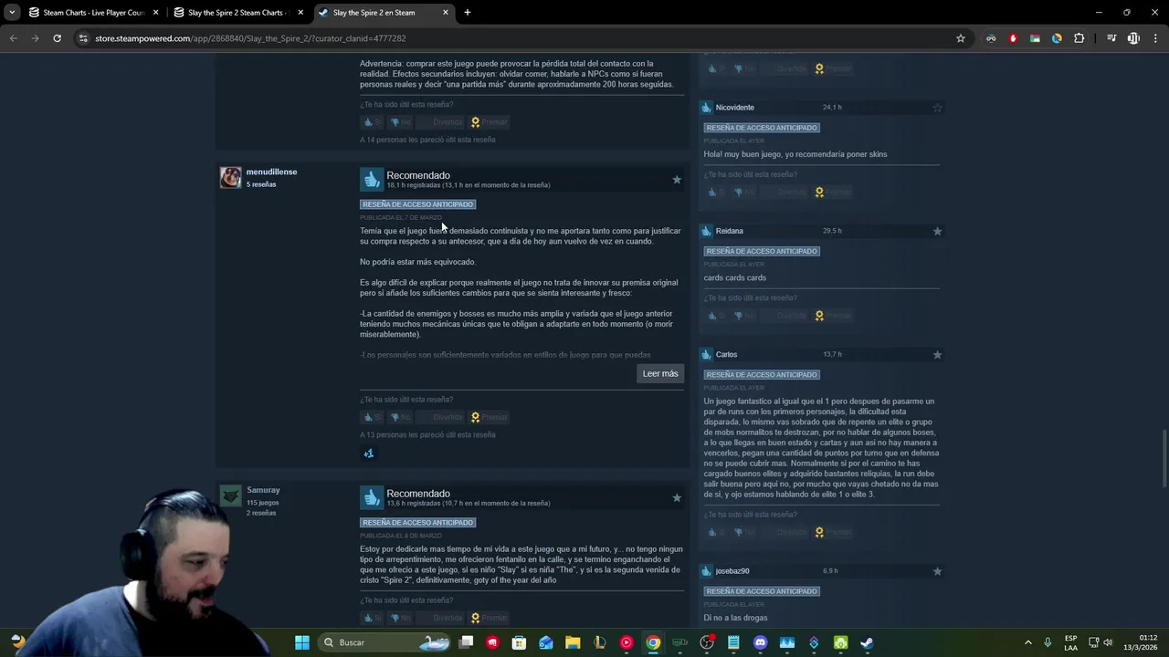Vote No on the Reidana review

(744, 316)
